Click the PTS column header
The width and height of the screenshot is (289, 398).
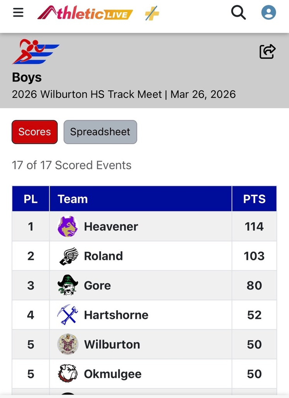pyautogui.click(x=254, y=199)
